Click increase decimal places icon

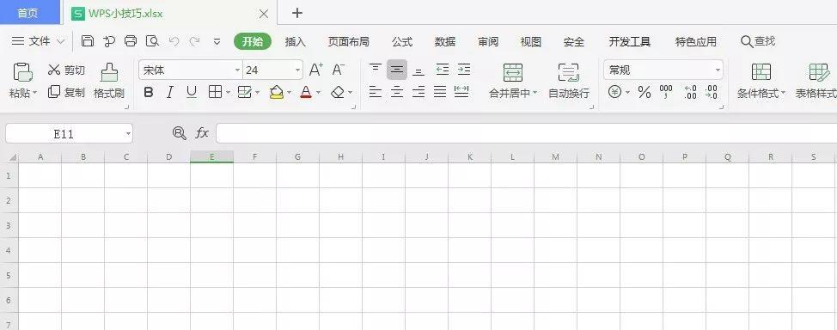tap(690, 92)
